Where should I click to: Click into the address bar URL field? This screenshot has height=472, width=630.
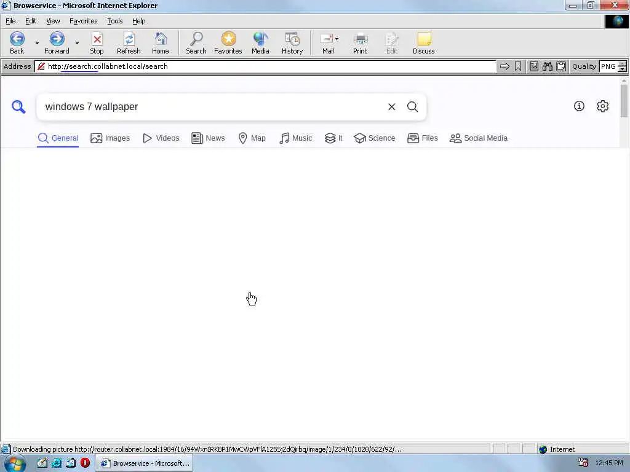point(265,66)
